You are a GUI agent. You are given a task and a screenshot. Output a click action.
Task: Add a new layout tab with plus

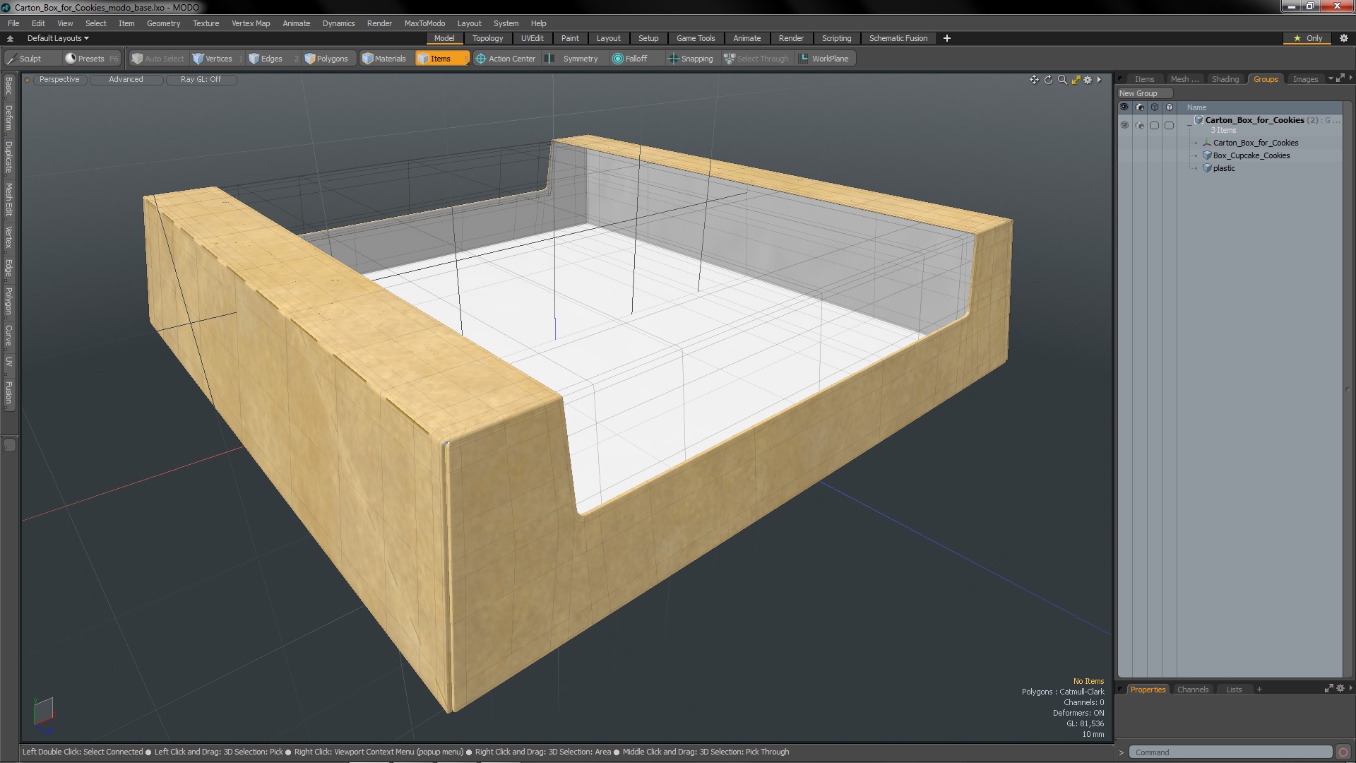947,38
